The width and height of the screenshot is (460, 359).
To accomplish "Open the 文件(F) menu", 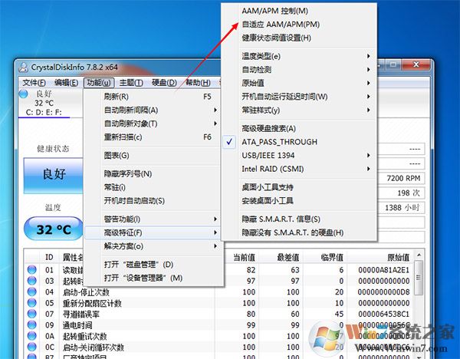I will [x=34, y=83].
